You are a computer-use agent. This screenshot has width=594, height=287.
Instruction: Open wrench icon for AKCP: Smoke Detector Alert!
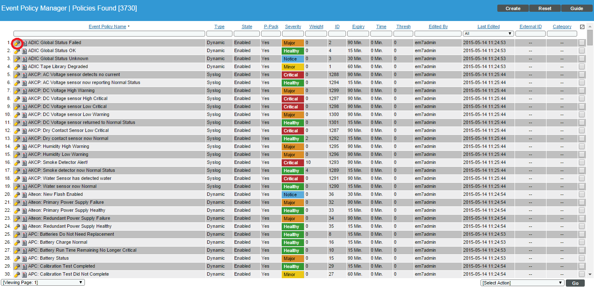coord(17,163)
